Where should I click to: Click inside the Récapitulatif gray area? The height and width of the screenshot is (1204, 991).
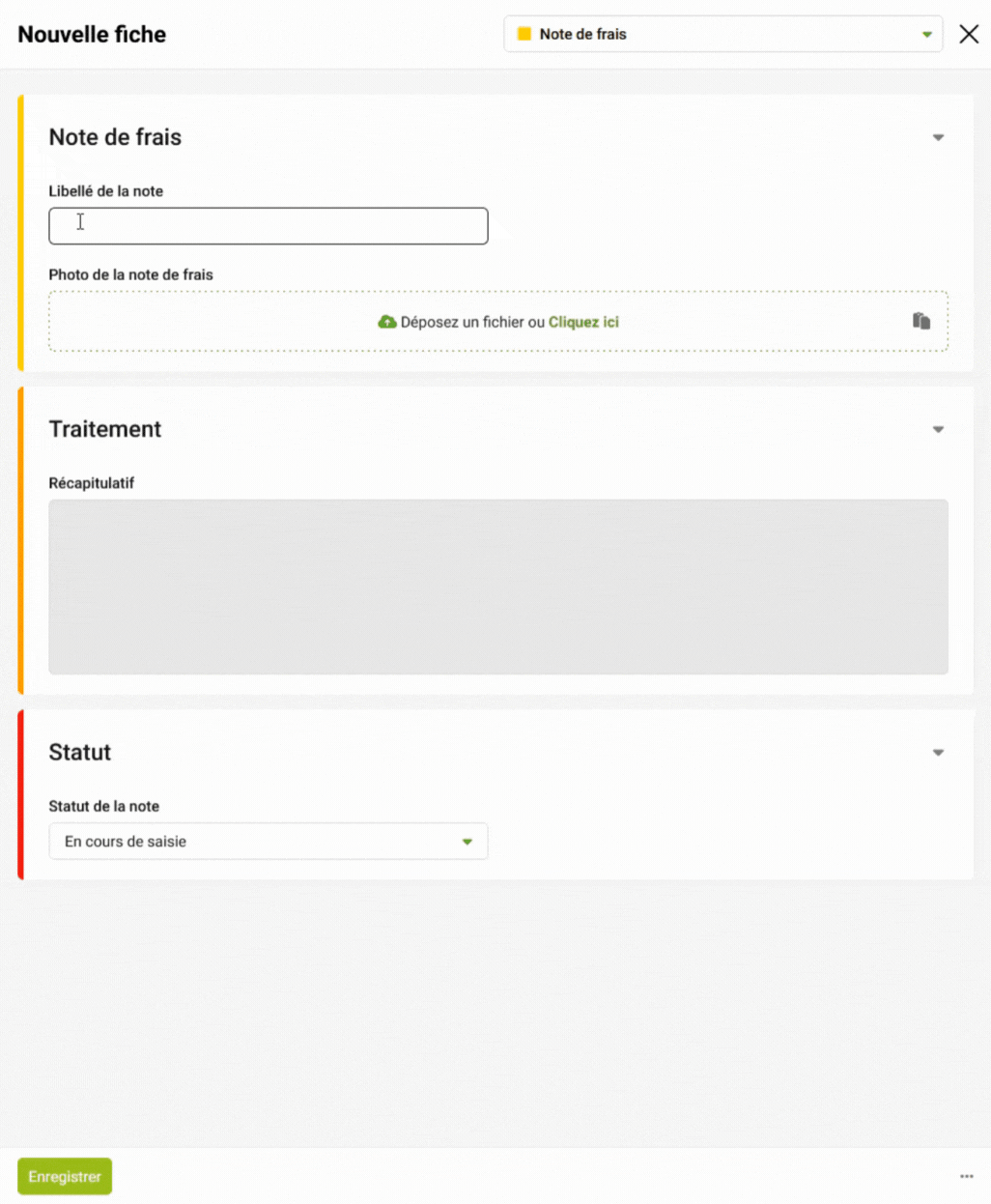click(497, 587)
